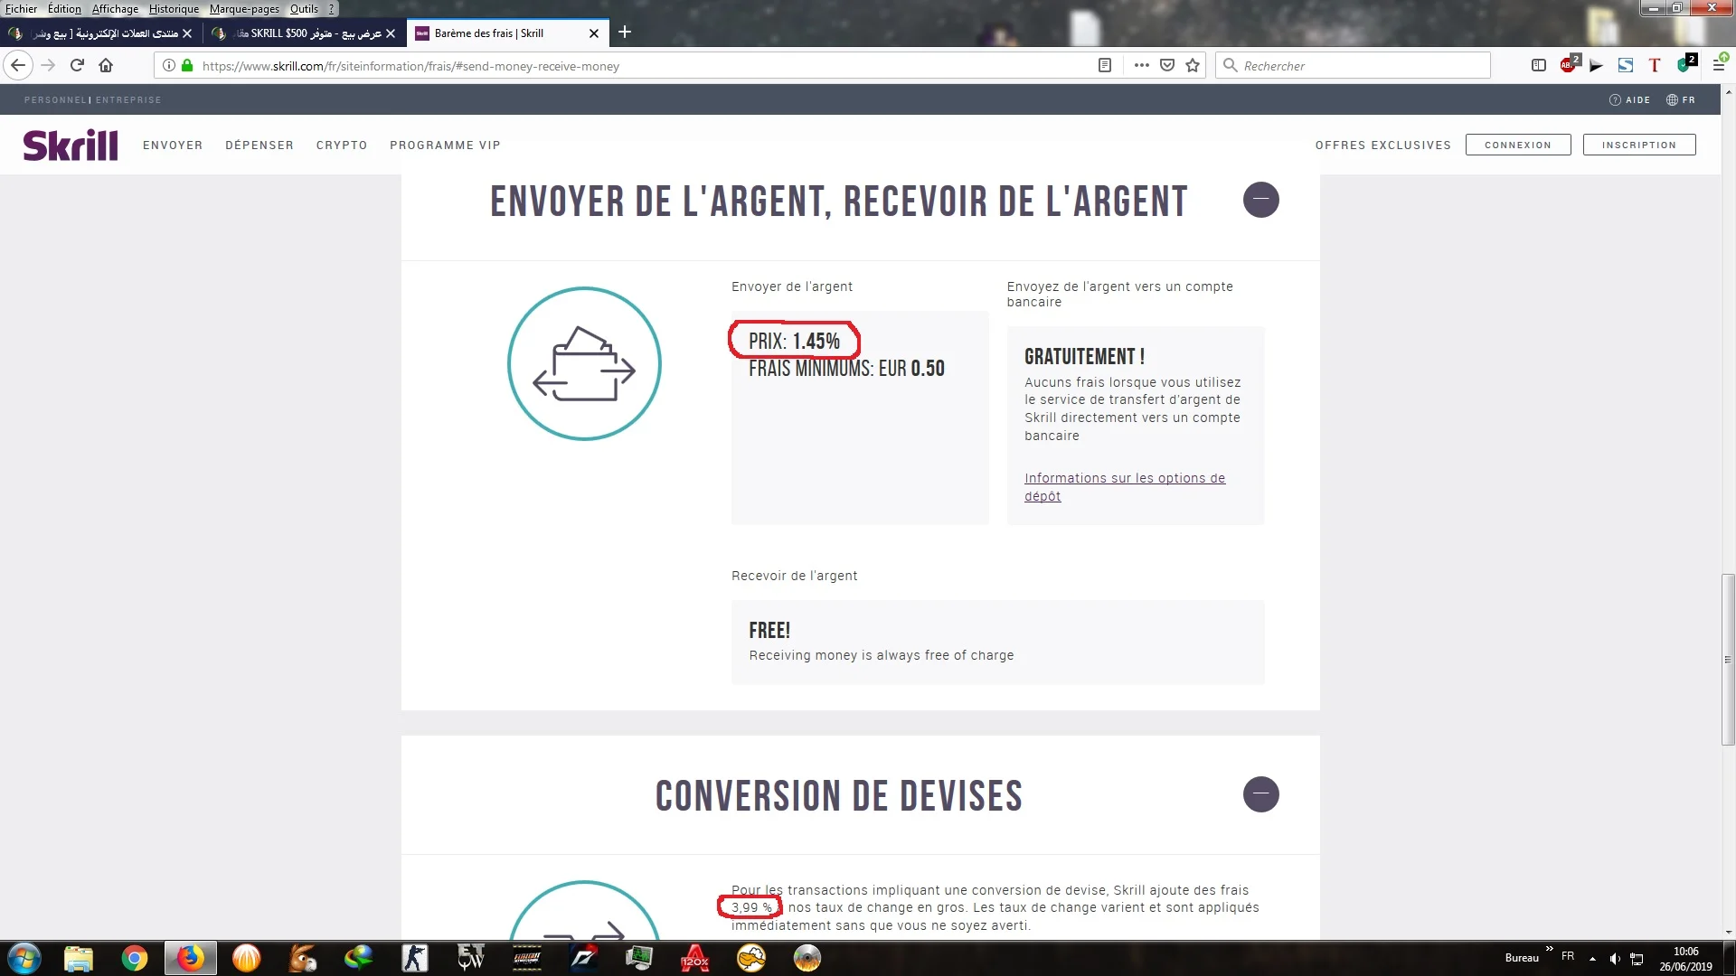The height and width of the screenshot is (976, 1736).
Task: Click the Skrill logo
Action: point(71,145)
